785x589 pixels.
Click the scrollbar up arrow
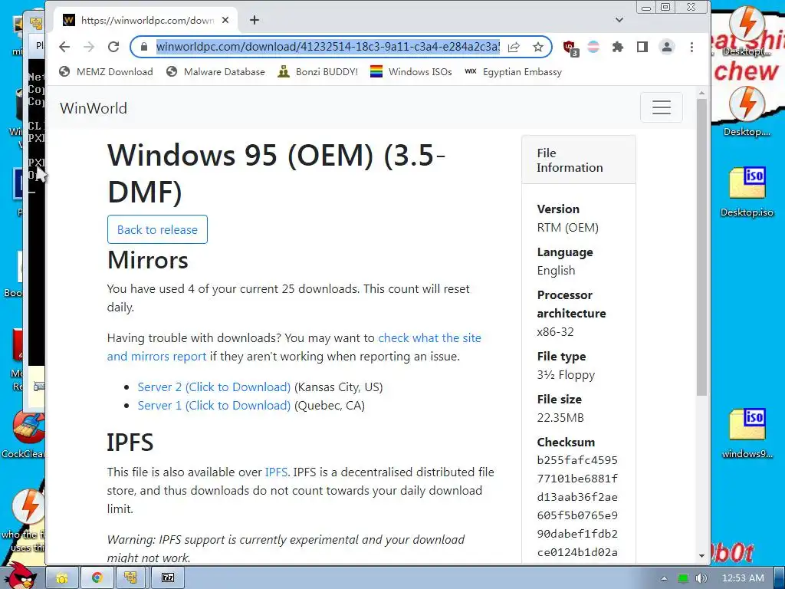coord(702,93)
